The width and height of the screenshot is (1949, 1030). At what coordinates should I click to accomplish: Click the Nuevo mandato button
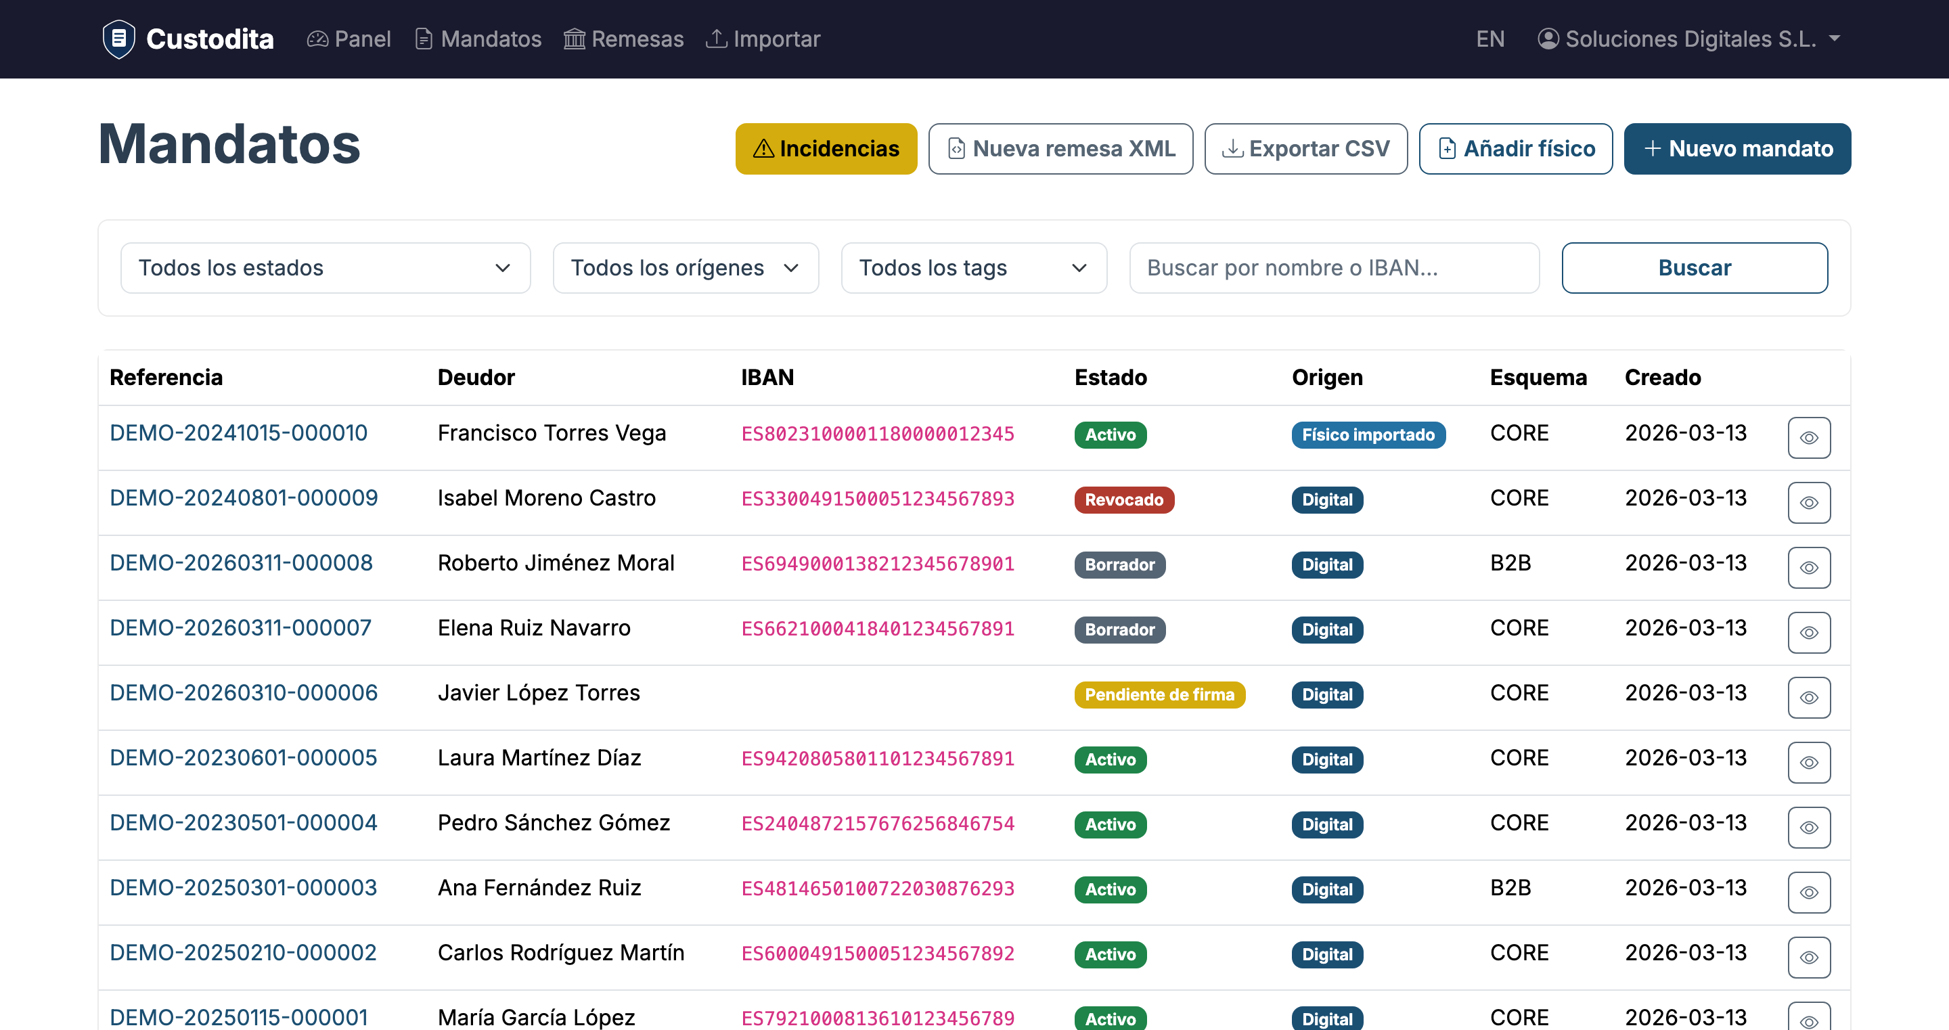[x=1737, y=148]
